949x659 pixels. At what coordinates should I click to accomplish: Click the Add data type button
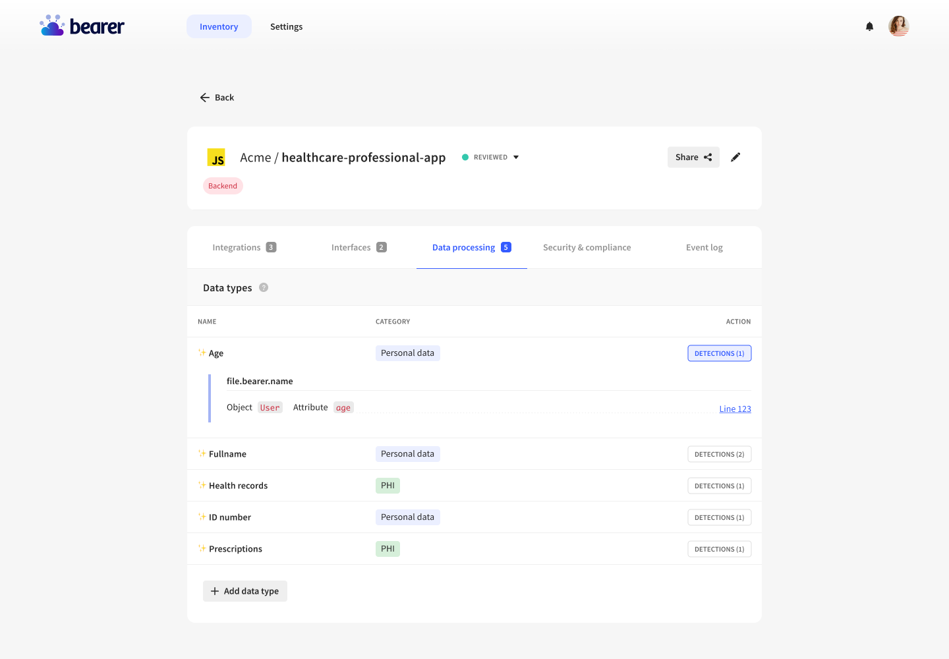point(245,591)
